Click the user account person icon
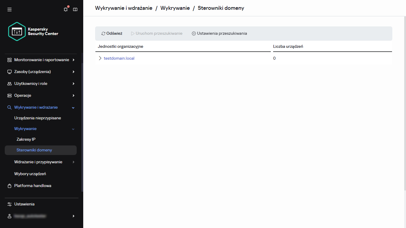This screenshot has height=228, width=406. pos(9,216)
